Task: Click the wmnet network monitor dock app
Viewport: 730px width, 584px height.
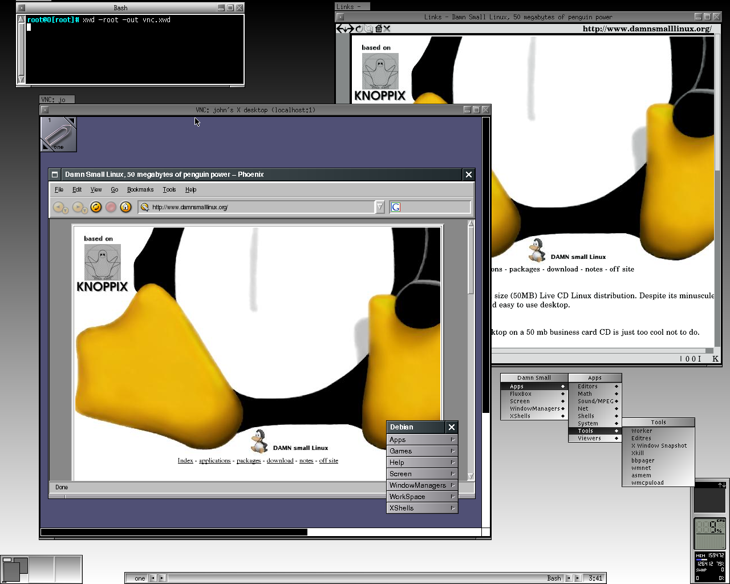Action: 709,497
